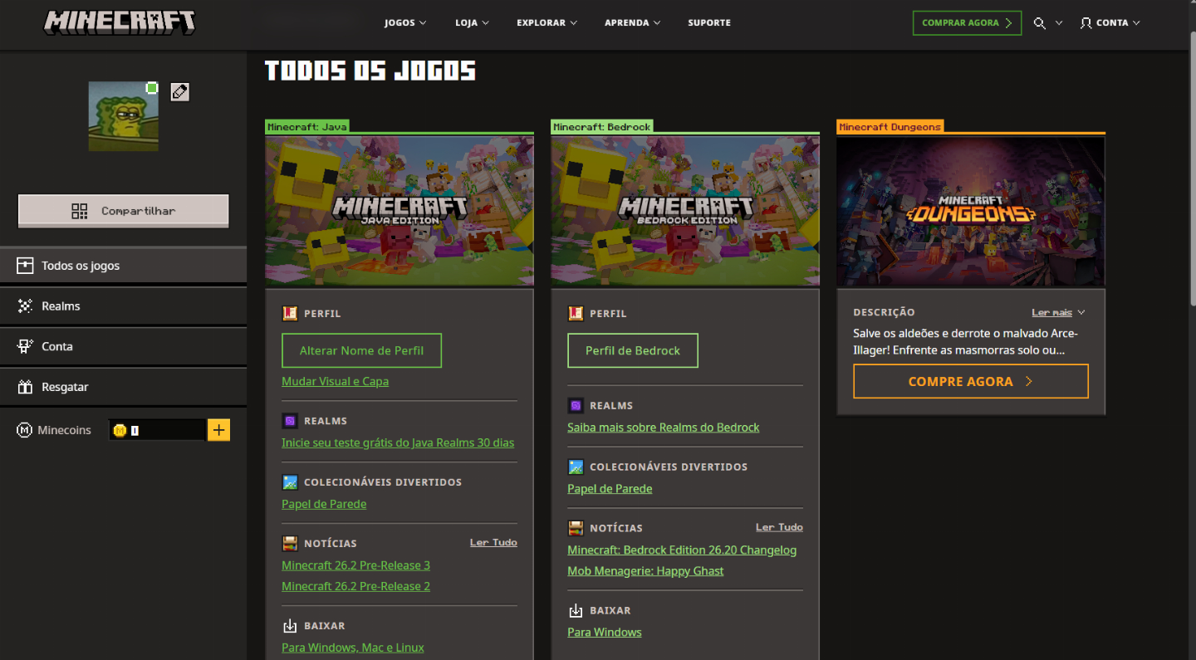Add Minecoins with the yellow plus button
1196x660 pixels.
[218, 430]
